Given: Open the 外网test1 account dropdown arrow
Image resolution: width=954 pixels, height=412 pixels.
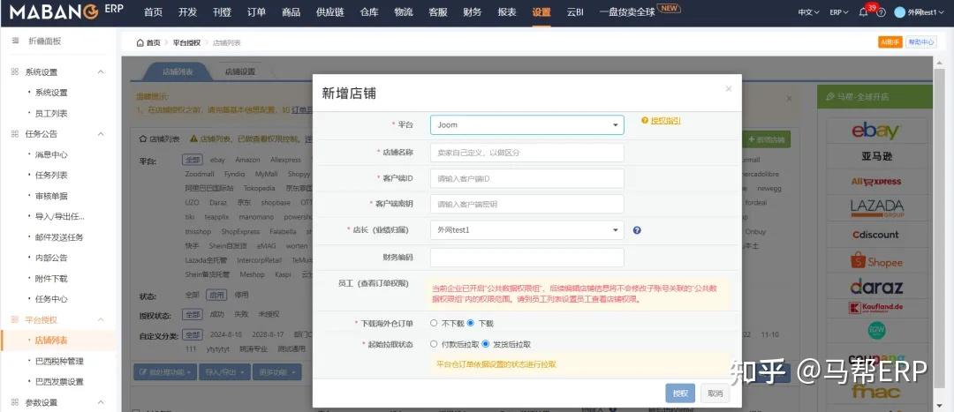Looking at the screenshot, I should (943, 12).
